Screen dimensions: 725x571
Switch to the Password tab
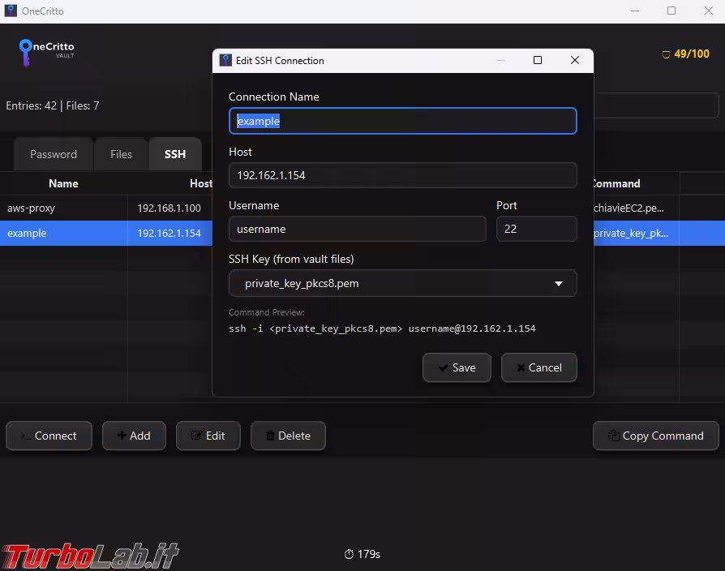pyautogui.click(x=53, y=153)
